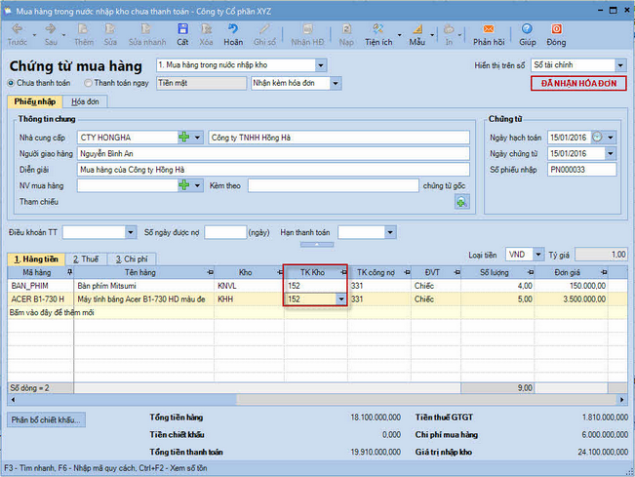This screenshot has width=635, height=477.
Task: Expand the NV mua hàng dropdown arrow
Action: tap(197, 185)
